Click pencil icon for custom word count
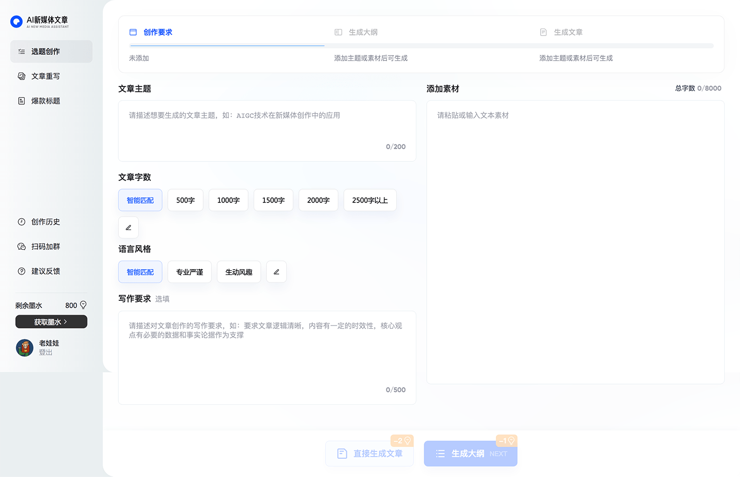 (x=128, y=227)
